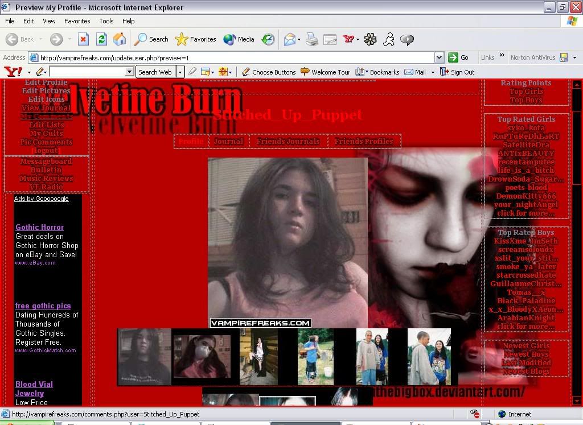Click the Edit Pictures sidebar link

pos(46,90)
